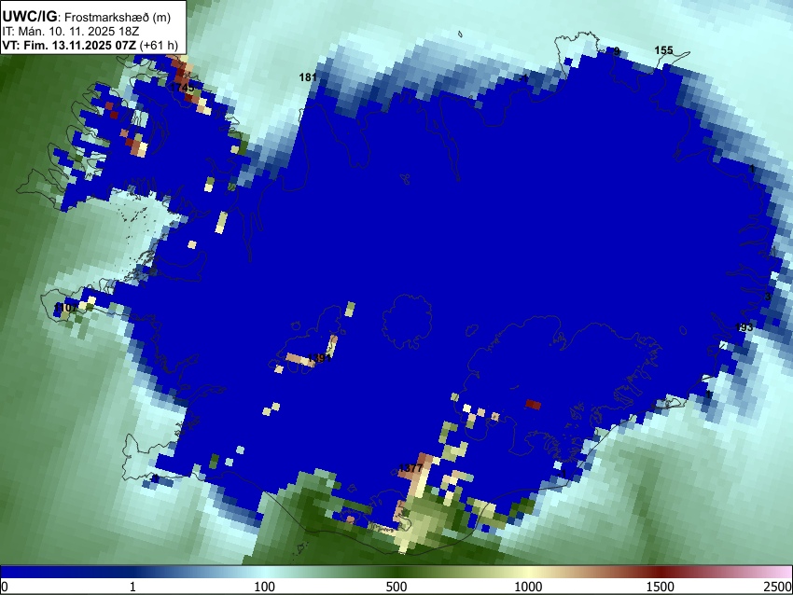The width and height of the screenshot is (793, 595).
Task: Click the map value label '193'
Action: [744, 327]
